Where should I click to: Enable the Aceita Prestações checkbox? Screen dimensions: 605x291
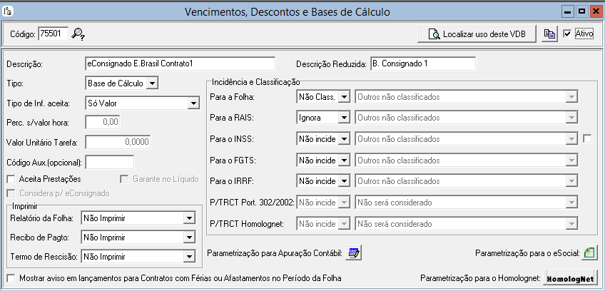pos(11,179)
